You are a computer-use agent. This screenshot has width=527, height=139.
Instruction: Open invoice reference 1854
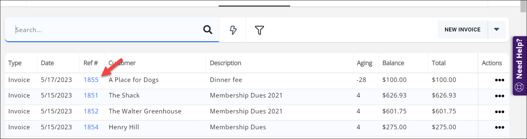[91, 127]
